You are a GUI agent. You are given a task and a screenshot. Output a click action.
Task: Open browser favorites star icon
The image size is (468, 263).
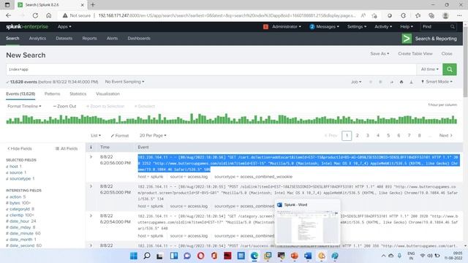click(x=418, y=15)
